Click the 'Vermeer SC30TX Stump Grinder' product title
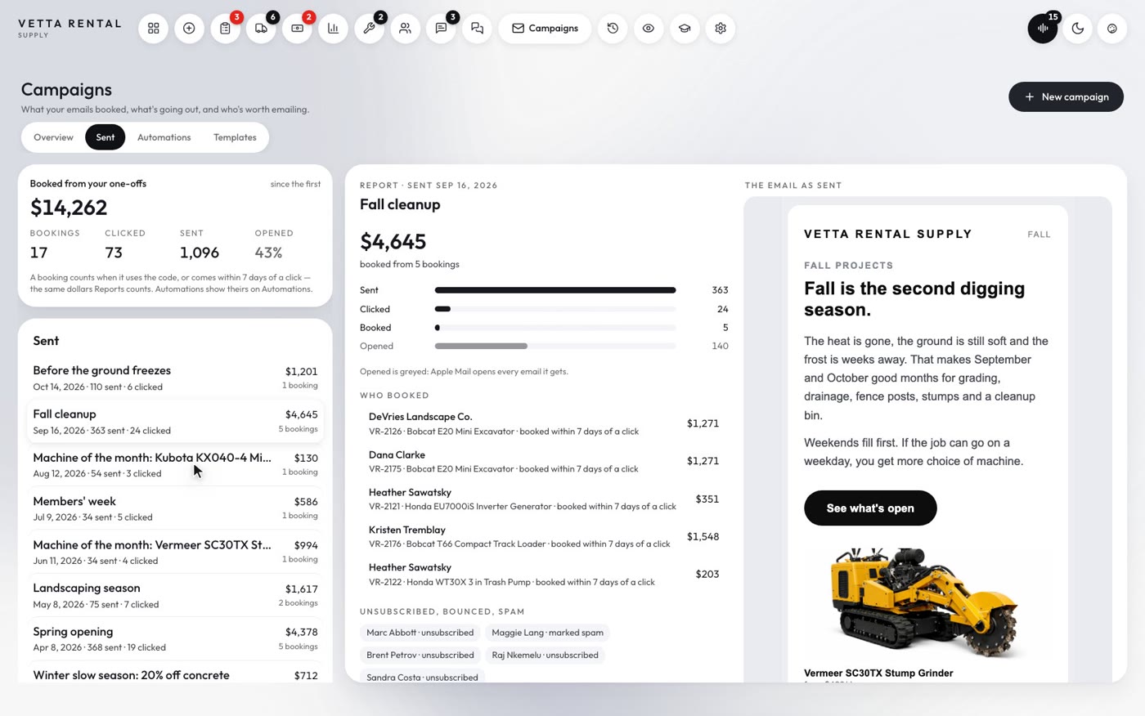The width and height of the screenshot is (1145, 716). pos(878,673)
